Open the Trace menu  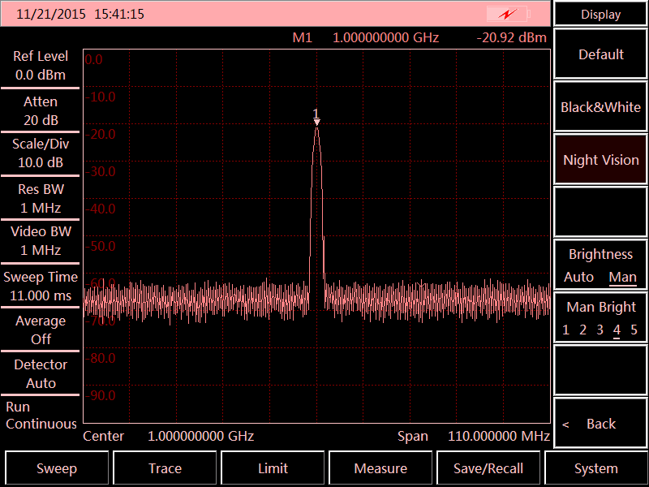click(165, 468)
